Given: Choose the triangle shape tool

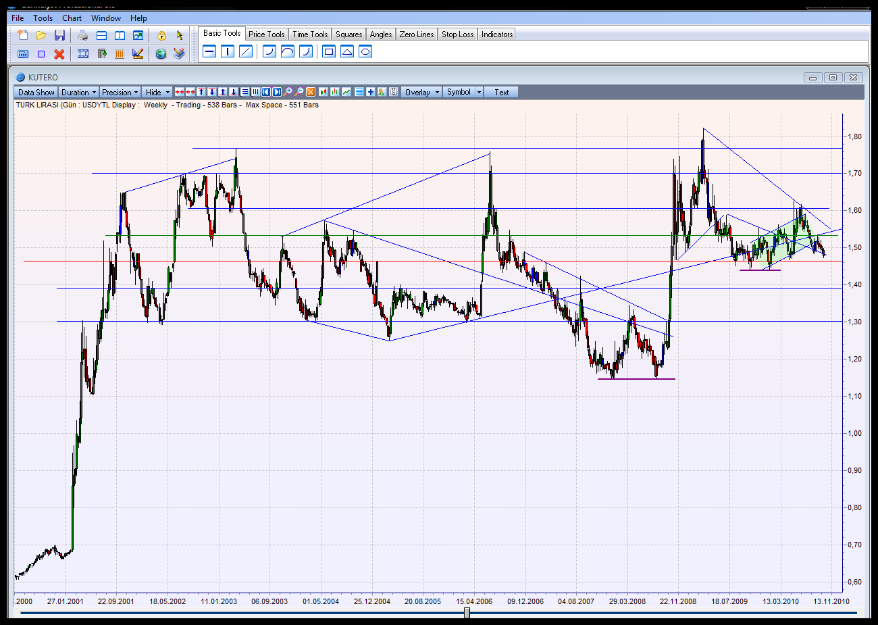Looking at the screenshot, I should (x=347, y=52).
